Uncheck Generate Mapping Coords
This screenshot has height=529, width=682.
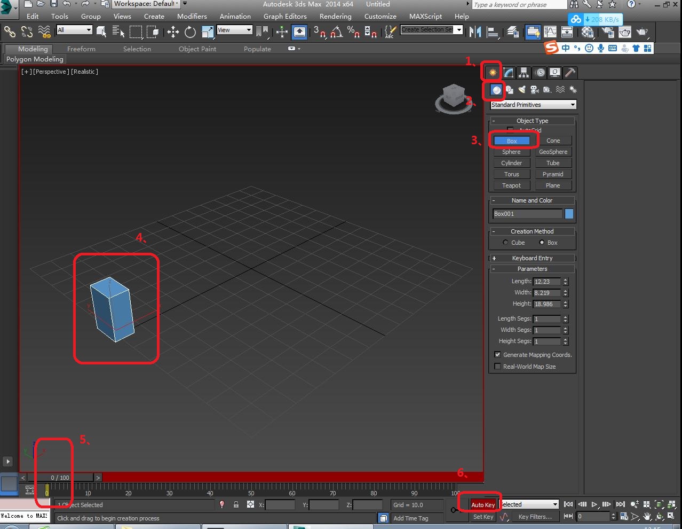pos(497,355)
